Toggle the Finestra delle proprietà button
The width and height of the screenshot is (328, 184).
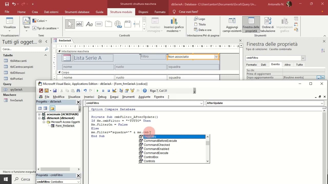point(251,25)
